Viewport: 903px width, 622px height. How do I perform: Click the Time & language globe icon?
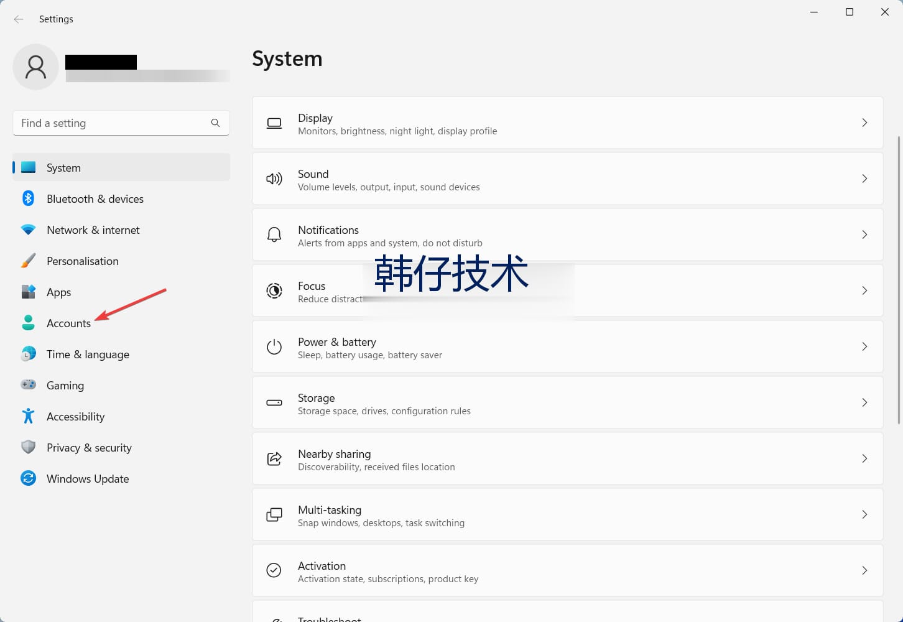[28, 354]
